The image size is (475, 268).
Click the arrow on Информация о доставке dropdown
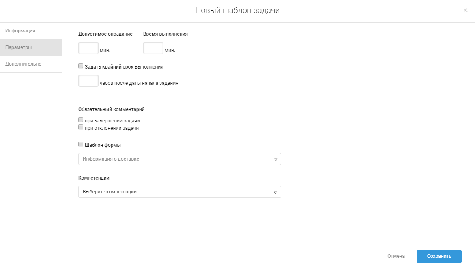tap(275, 159)
